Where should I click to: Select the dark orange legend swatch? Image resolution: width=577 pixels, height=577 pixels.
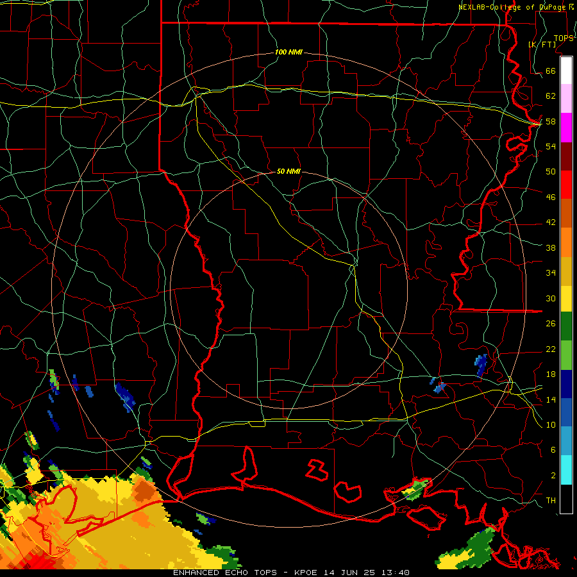(566, 213)
